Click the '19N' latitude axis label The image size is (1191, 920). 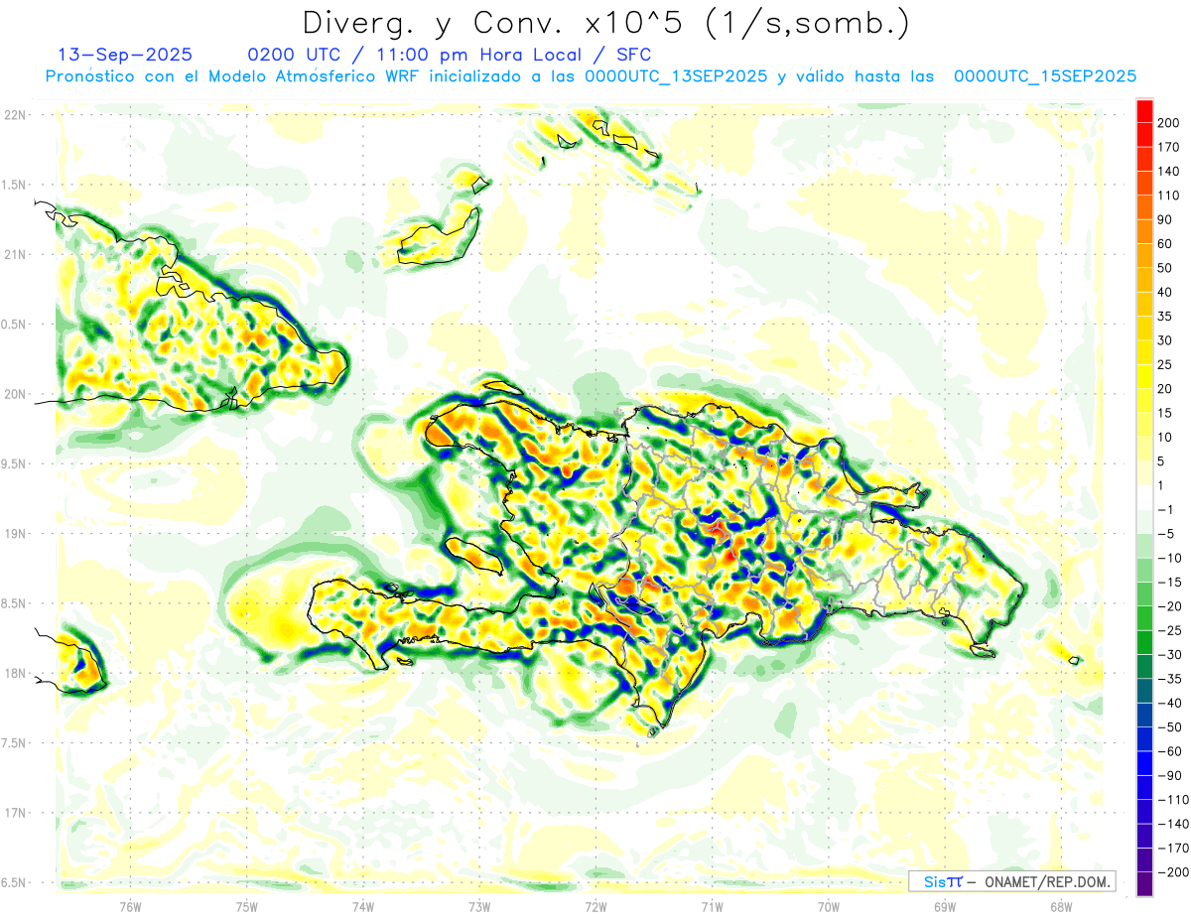coord(16,534)
